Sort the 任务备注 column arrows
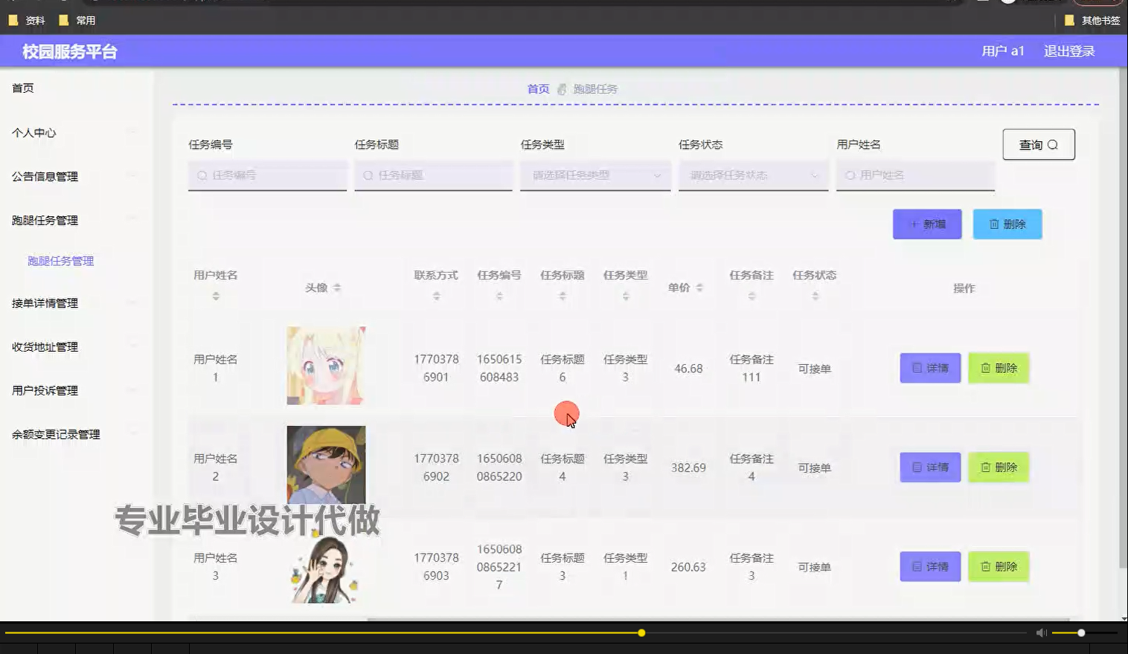Image resolution: width=1128 pixels, height=654 pixels. coord(752,296)
